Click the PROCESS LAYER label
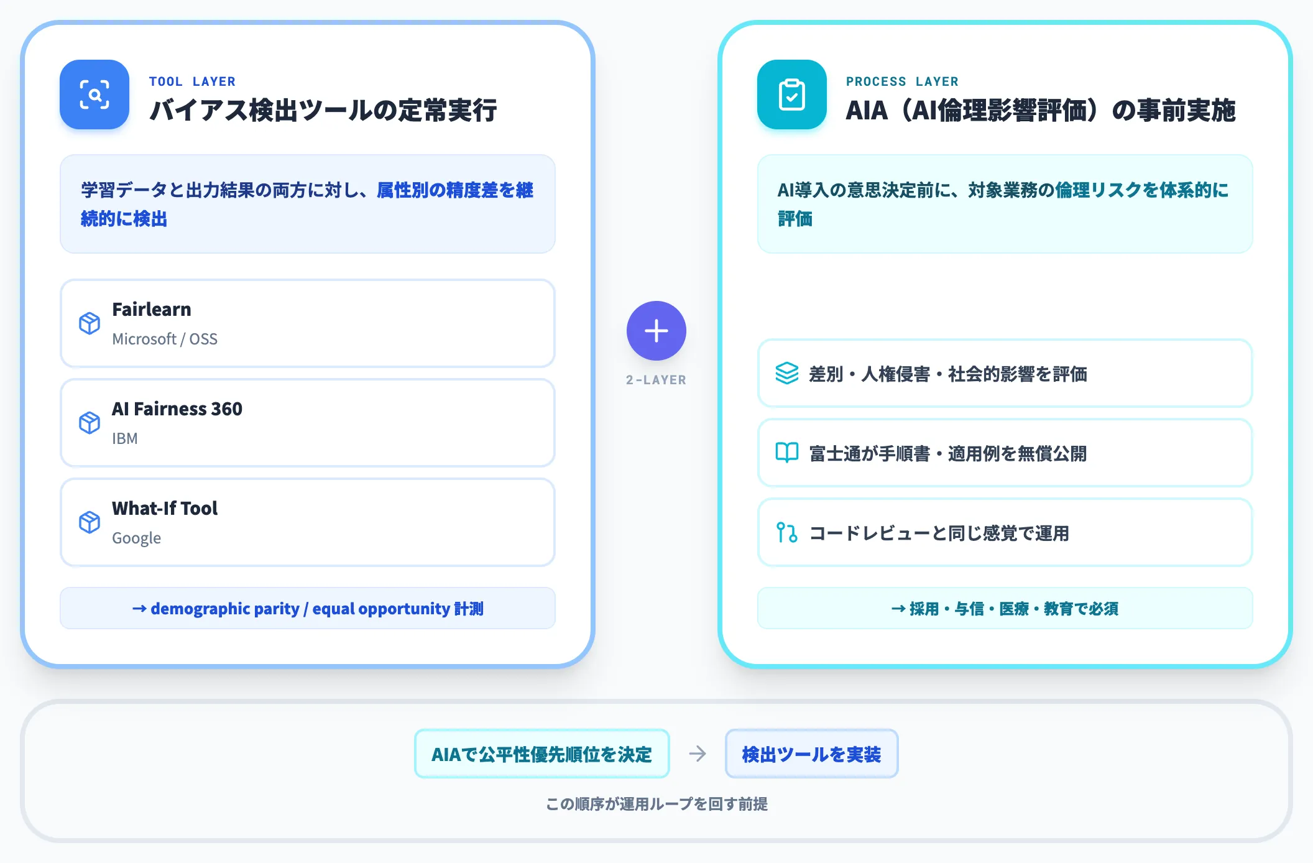 (x=903, y=81)
